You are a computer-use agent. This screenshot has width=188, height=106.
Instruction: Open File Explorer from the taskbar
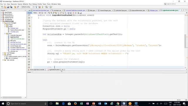[57, 103]
